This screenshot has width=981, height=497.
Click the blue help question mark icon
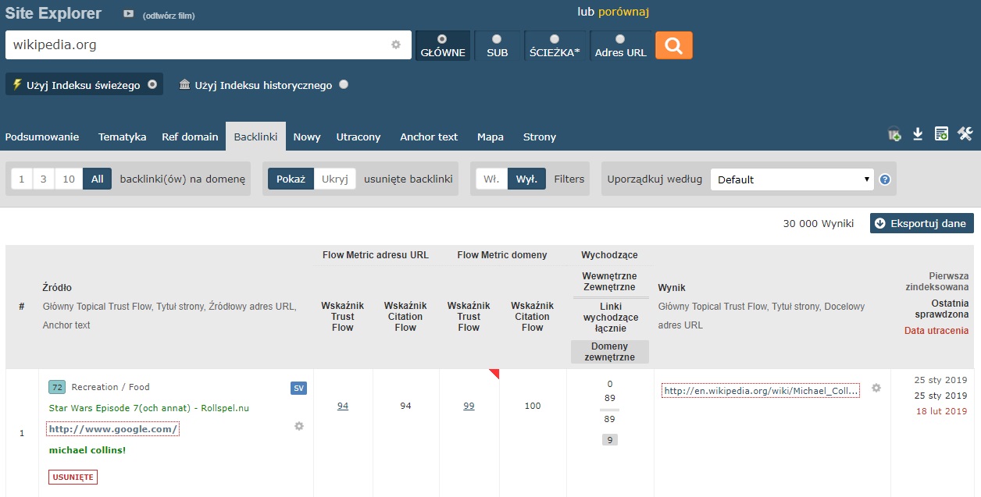(885, 179)
